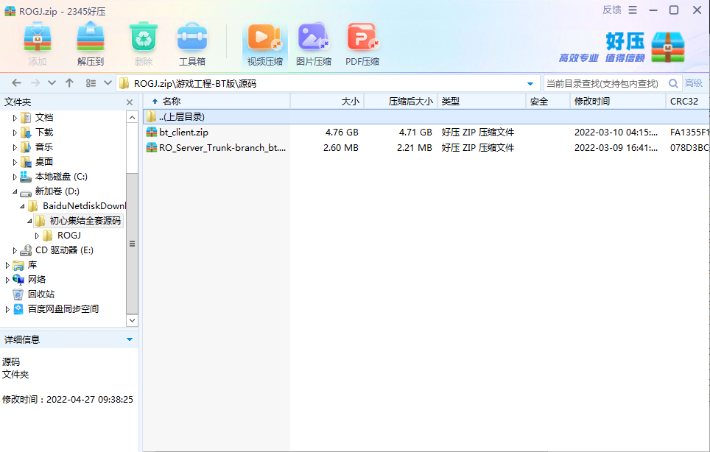Open 图片压缩 image compression tool
710x452 pixels.
313,44
